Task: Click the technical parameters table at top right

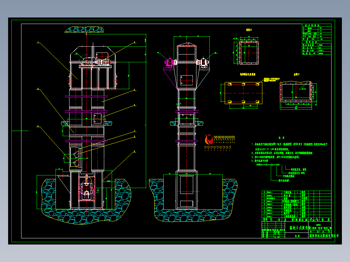Action: 317,39
